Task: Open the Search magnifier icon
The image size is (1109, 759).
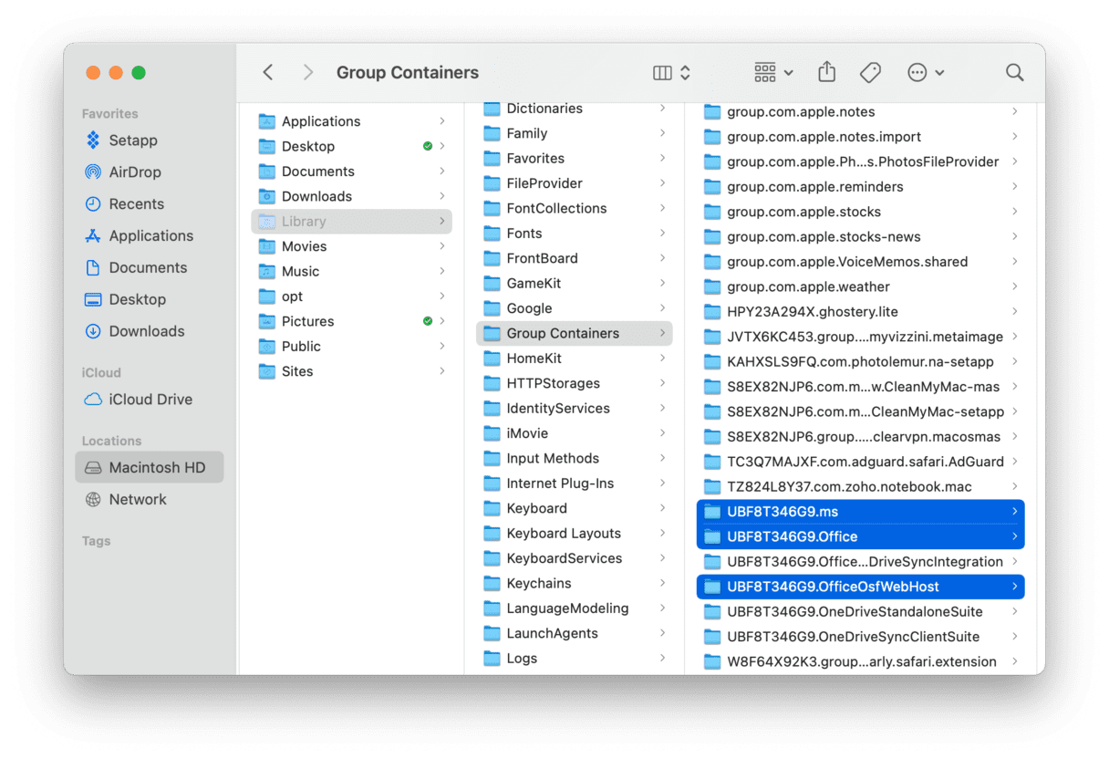Action: click(x=1014, y=72)
